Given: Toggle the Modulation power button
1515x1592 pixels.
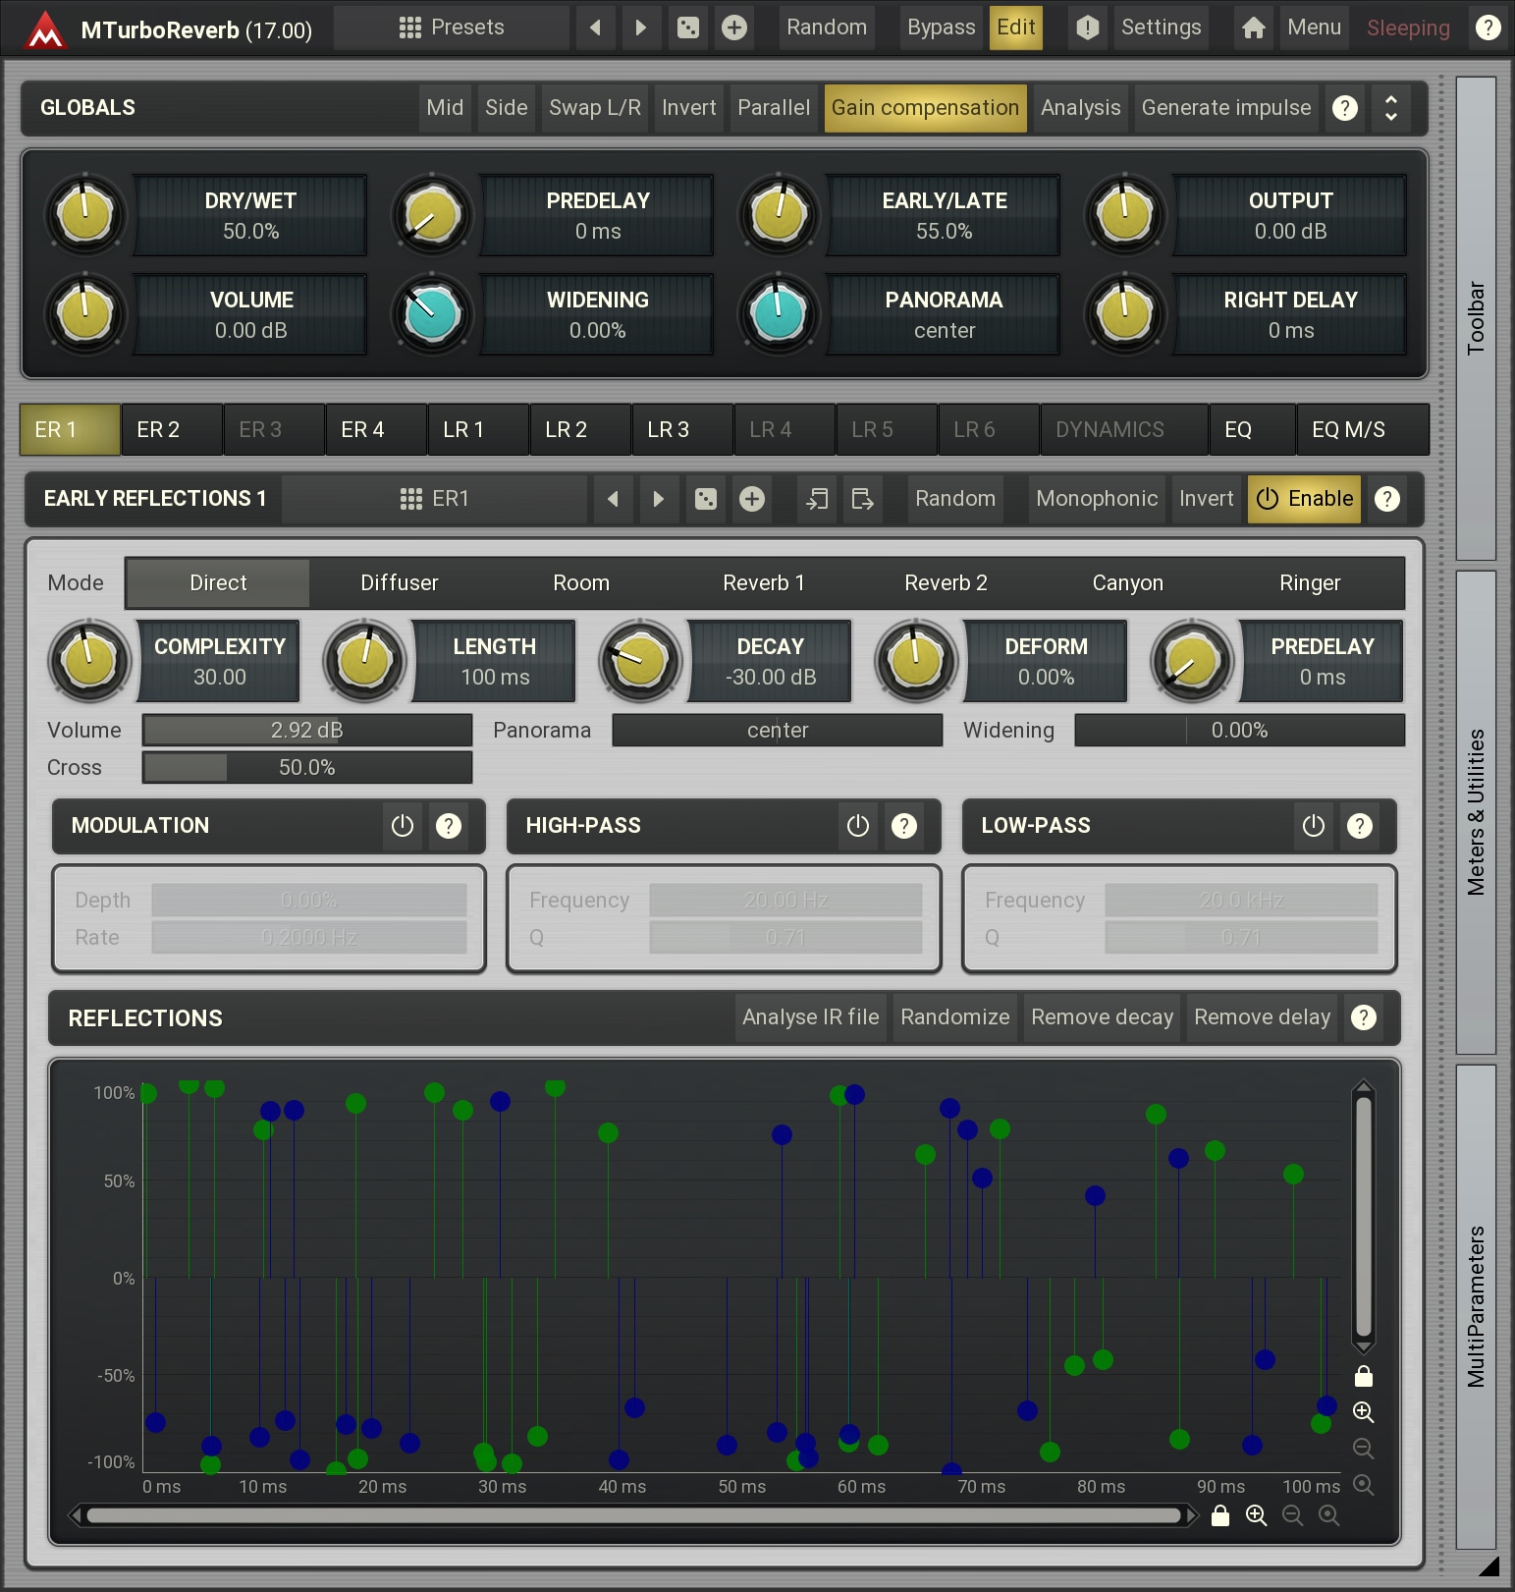Looking at the screenshot, I should [403, 826].
